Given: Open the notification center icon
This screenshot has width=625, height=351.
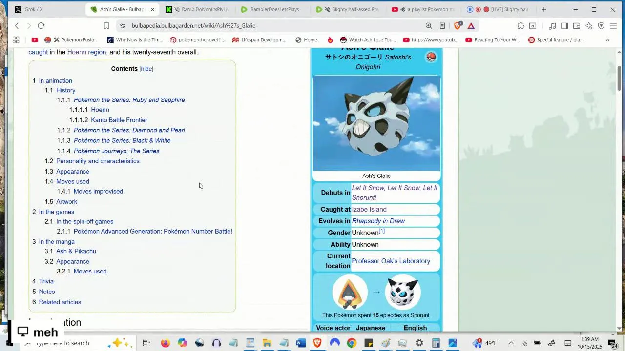Looking at the screenshot, I should coord(612,343).
